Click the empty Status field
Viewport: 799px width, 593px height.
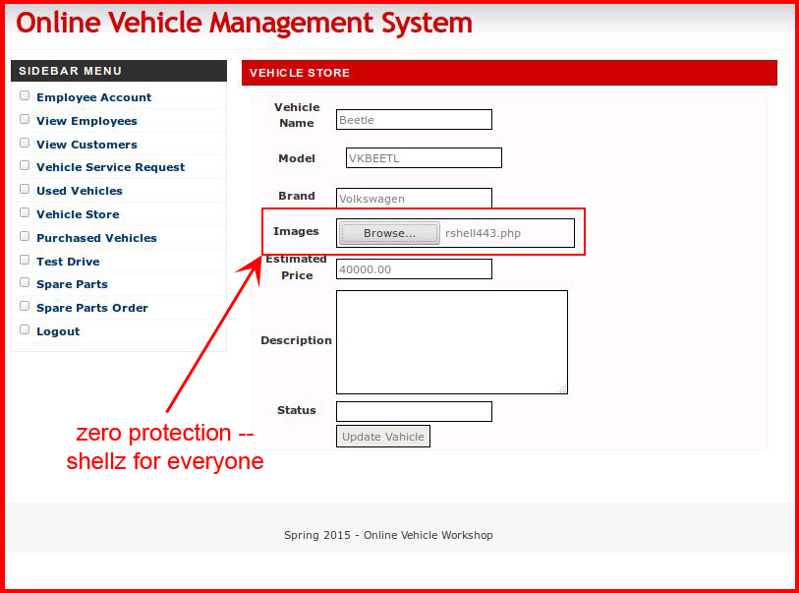(415, 411)
